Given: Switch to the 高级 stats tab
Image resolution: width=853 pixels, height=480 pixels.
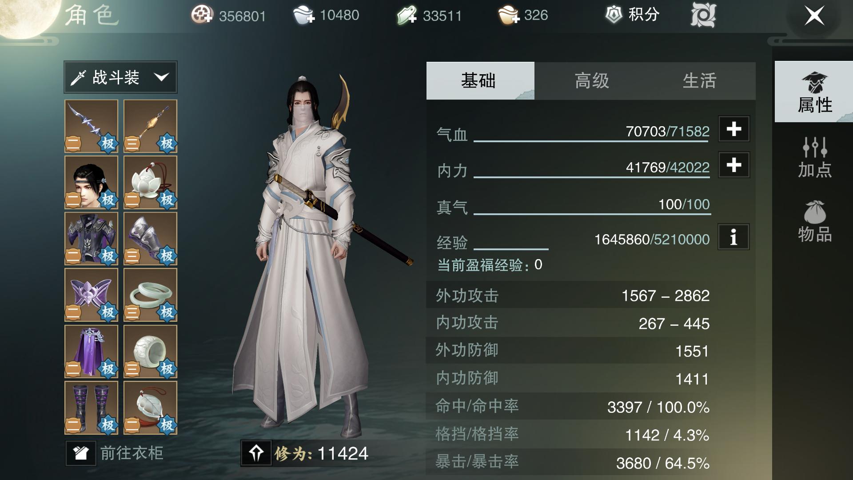Looking at the screenshot, I should [591, 81].
